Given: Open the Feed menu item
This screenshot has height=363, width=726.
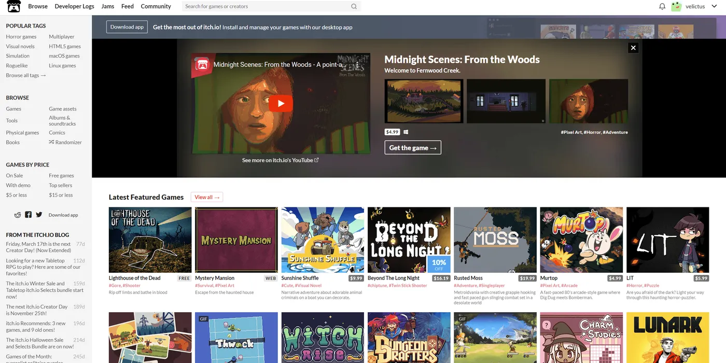Looking at the screenshot, I should point(128,6).
